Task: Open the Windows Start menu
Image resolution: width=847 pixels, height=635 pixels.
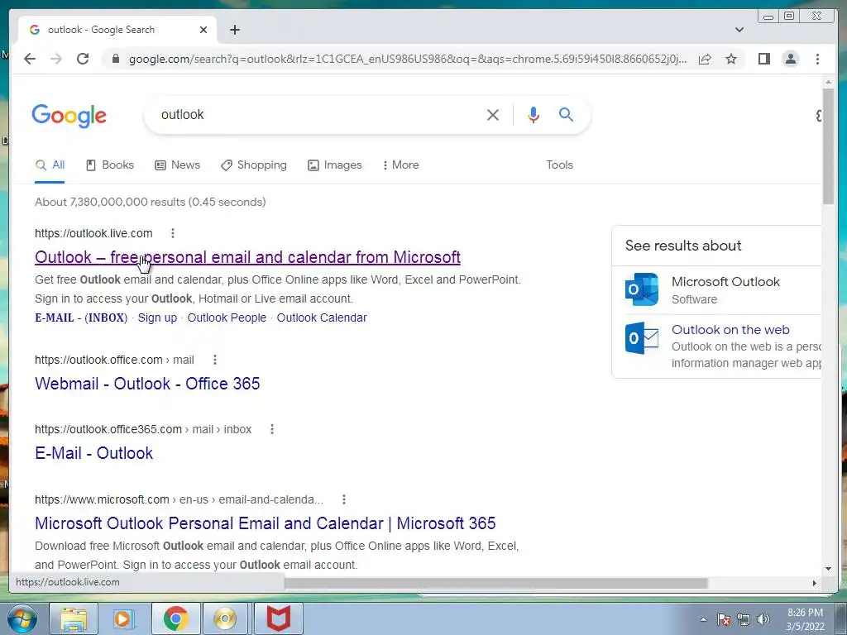Action: pyautogui.click(x=22, y=618)
